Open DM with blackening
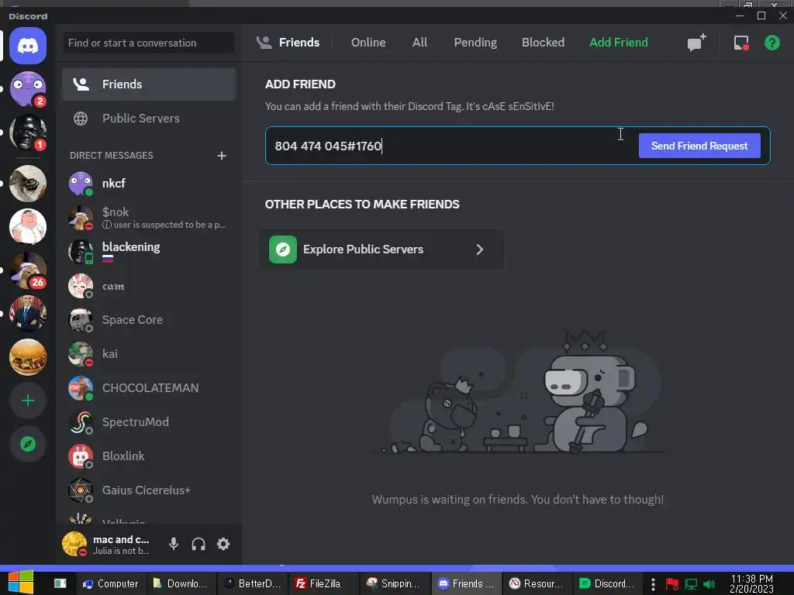Image resolution: width=794 pixels, height=595 pixels. [x=149, y=252]
